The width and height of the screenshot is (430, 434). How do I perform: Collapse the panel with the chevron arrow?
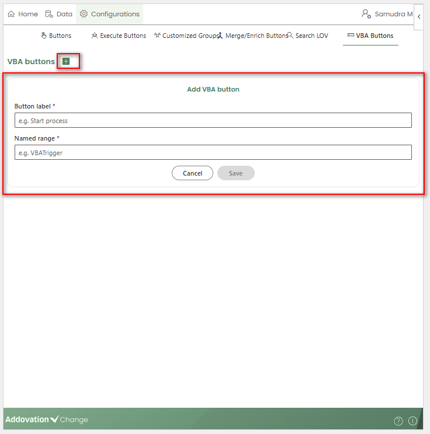tap(419, 17)
